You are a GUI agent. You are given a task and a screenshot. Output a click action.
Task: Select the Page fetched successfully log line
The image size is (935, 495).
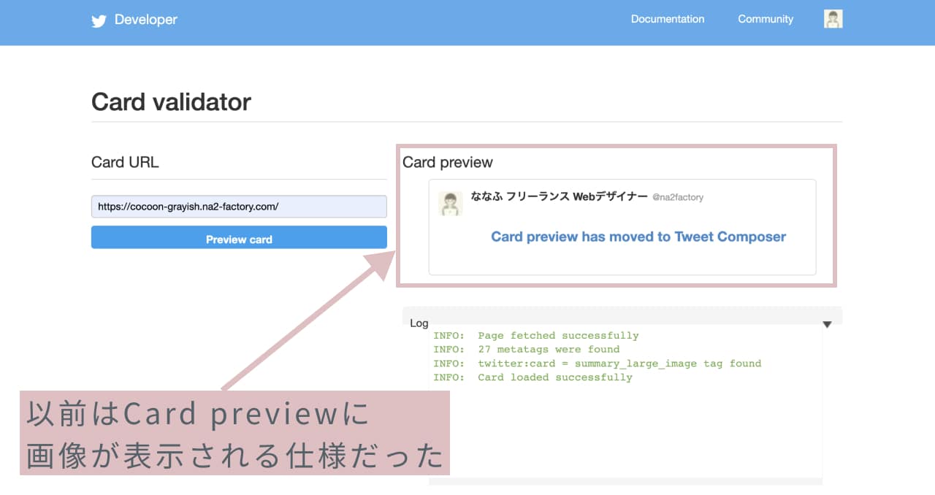(536, 336)
